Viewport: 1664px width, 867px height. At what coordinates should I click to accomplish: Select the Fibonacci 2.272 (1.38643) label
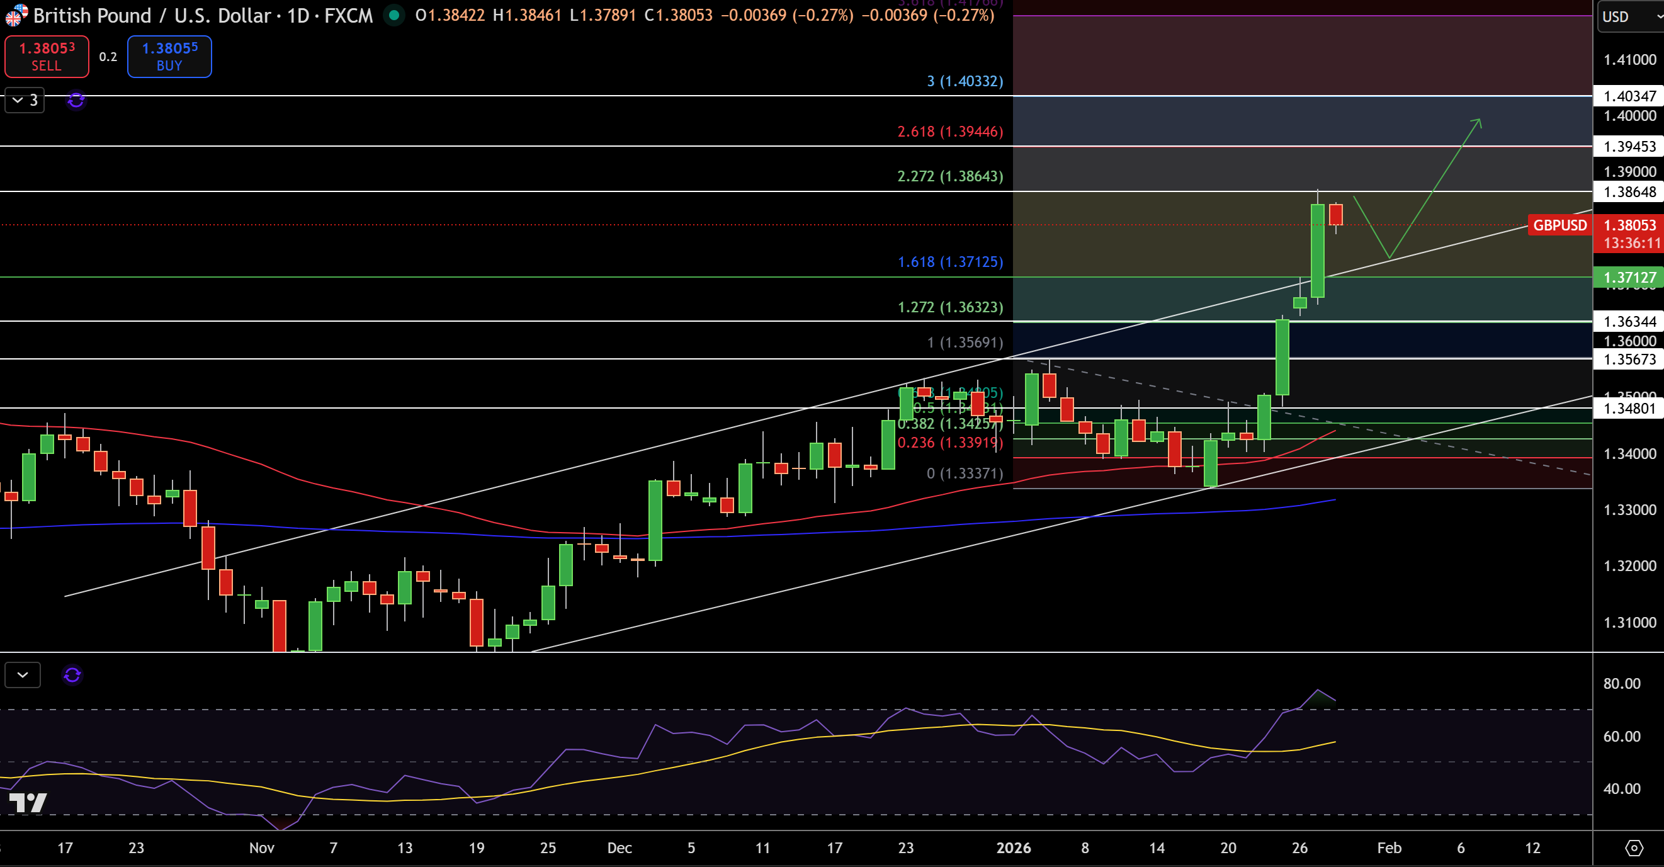coord(950,176)
